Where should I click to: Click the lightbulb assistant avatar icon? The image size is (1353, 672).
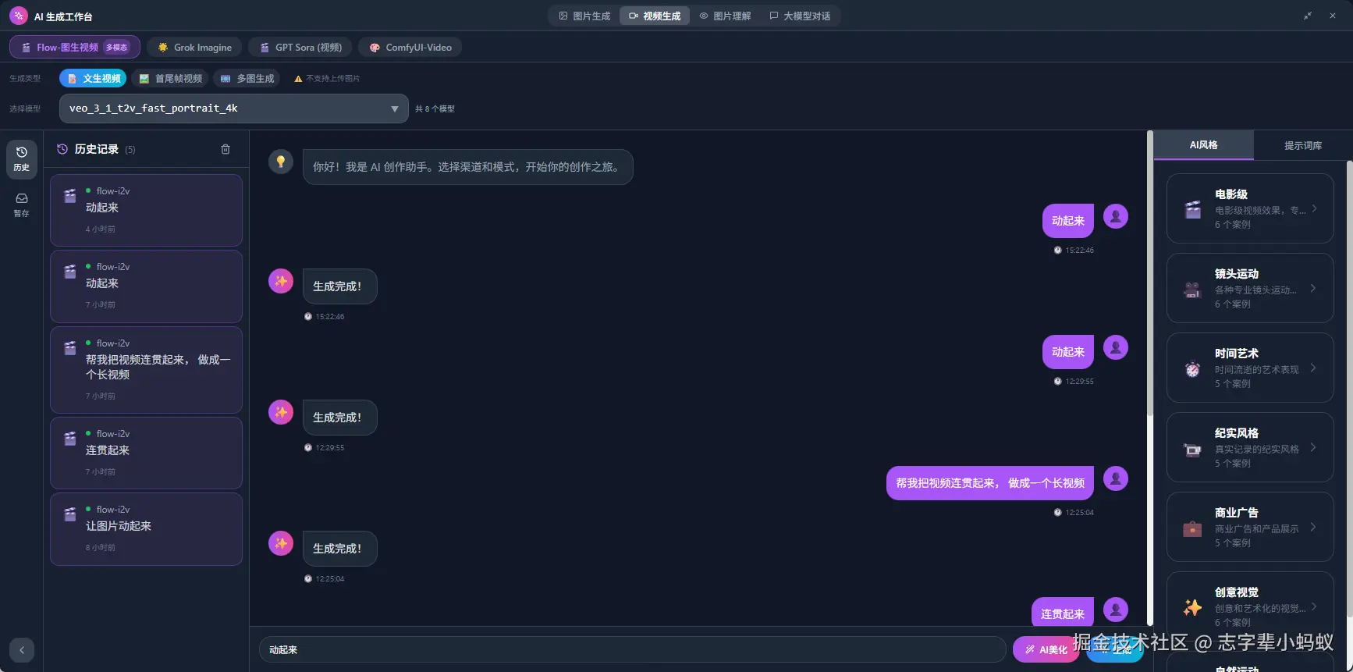[281, 162]
